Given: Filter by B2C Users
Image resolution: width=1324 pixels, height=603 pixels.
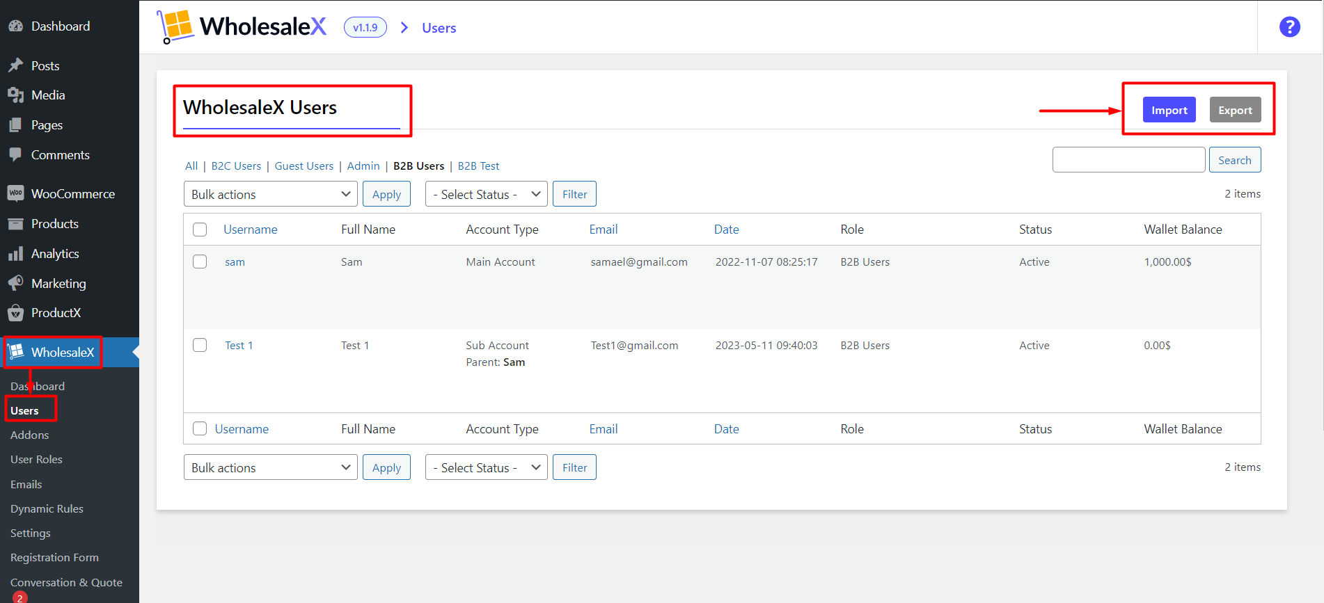Looking at the screenshot, I should [236, 166].
